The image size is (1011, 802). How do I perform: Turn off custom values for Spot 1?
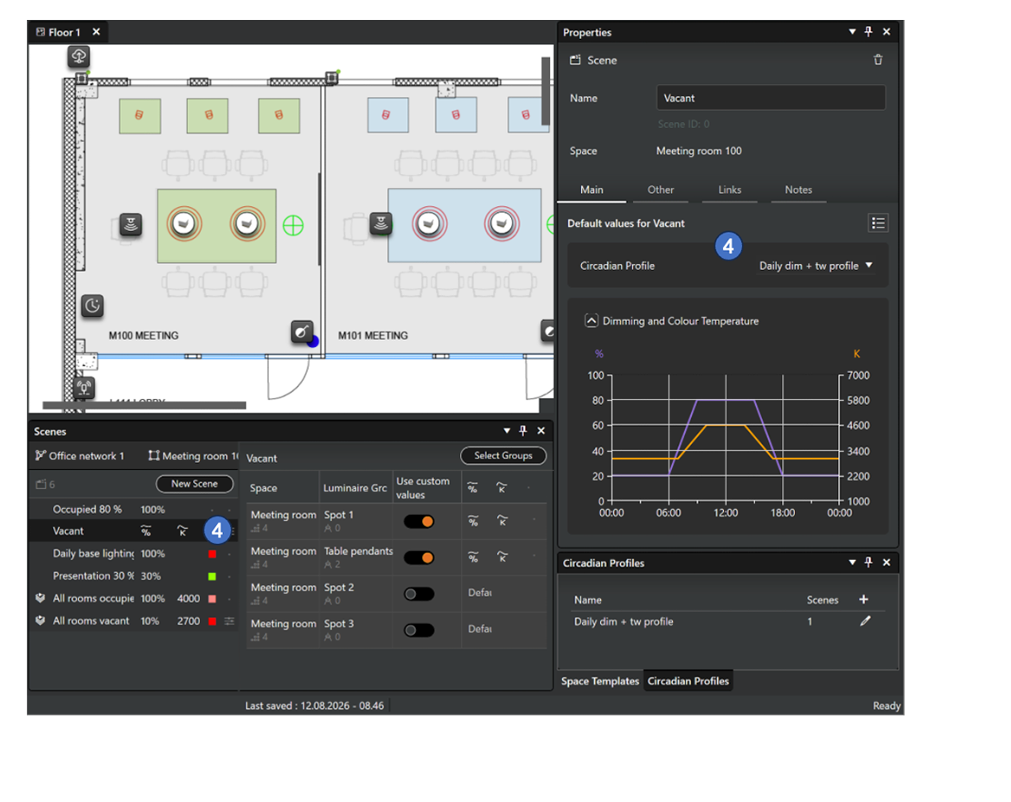click(x=419, y=522)
